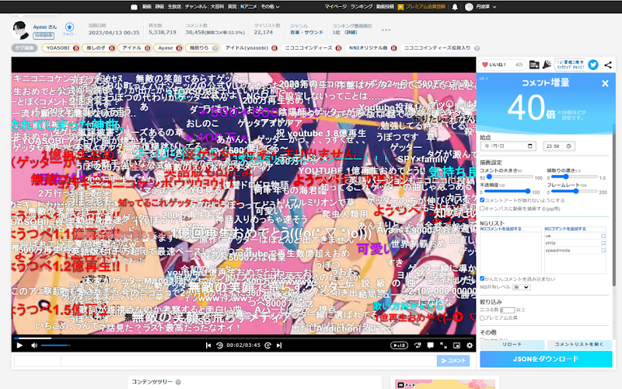
Task: Open 大百科 in the top navigation
Action: click(x=217, y=7)
